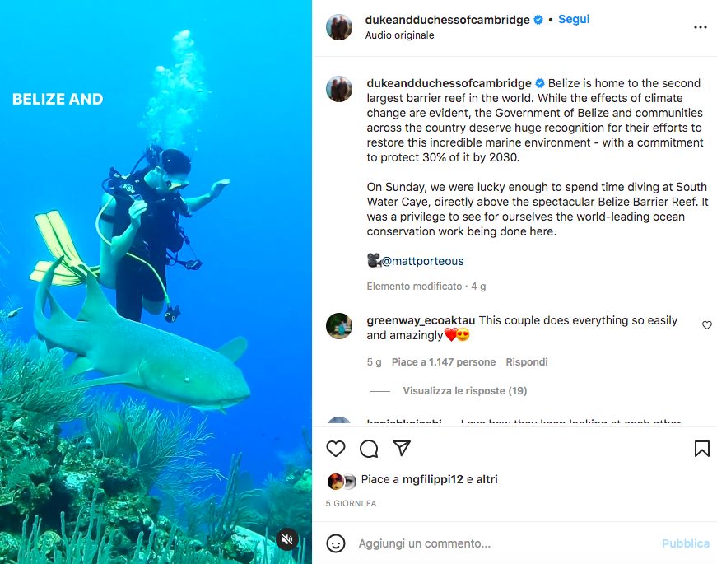The height and width of the screenshot is (564, 717).
Task: Like the post with the heart icon
Action: (x=336, y=449)
